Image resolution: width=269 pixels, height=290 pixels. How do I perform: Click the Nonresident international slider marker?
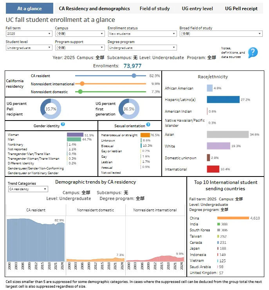point(82,83)
